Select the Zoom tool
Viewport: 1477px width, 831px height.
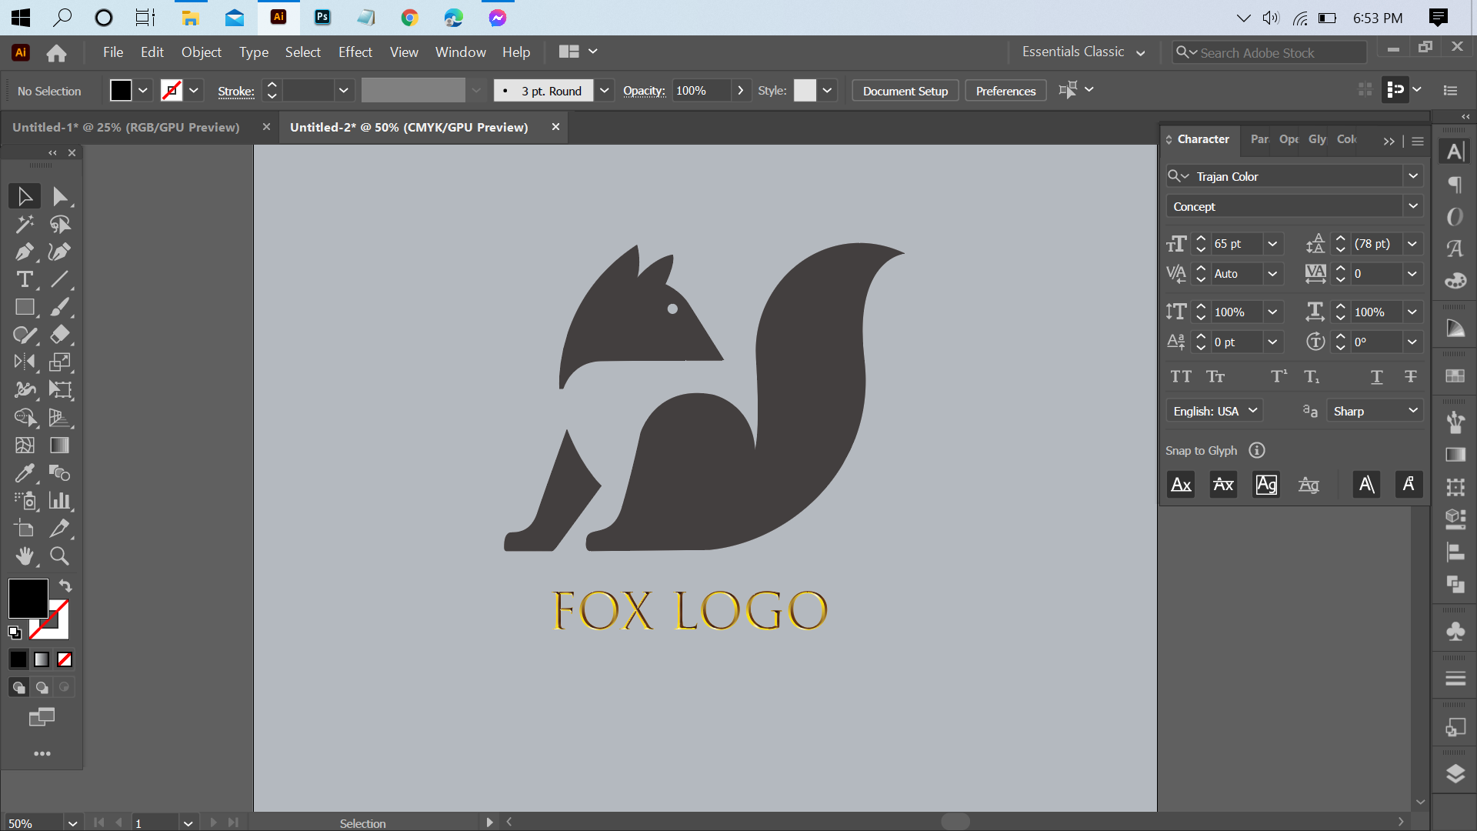tap(59, 556)
